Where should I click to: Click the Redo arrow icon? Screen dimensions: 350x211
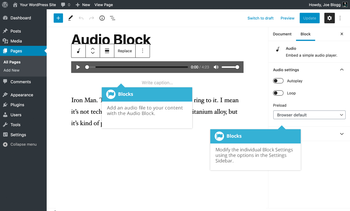tap(91, 18)
